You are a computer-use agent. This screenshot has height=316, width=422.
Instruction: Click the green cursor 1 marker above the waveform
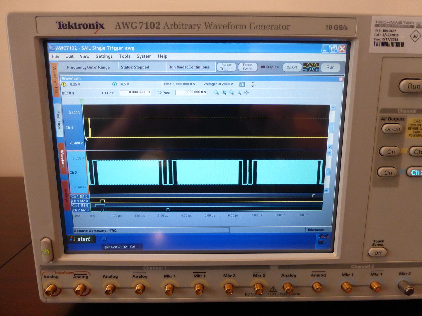pyautogui.click(x=82, y=101)
